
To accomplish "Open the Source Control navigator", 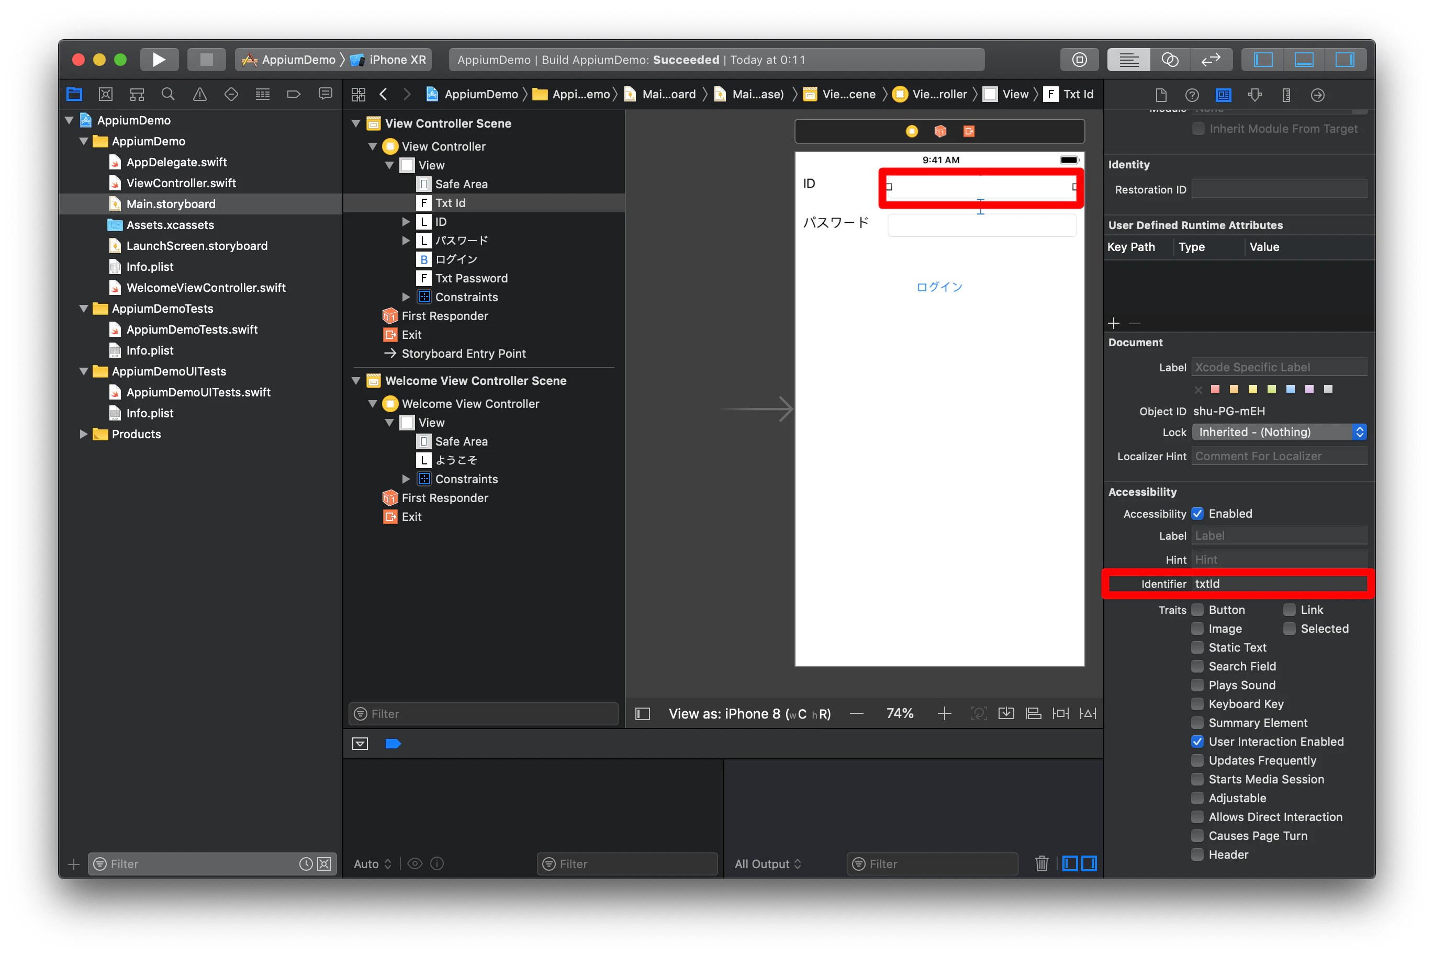I will coord(106,95).
